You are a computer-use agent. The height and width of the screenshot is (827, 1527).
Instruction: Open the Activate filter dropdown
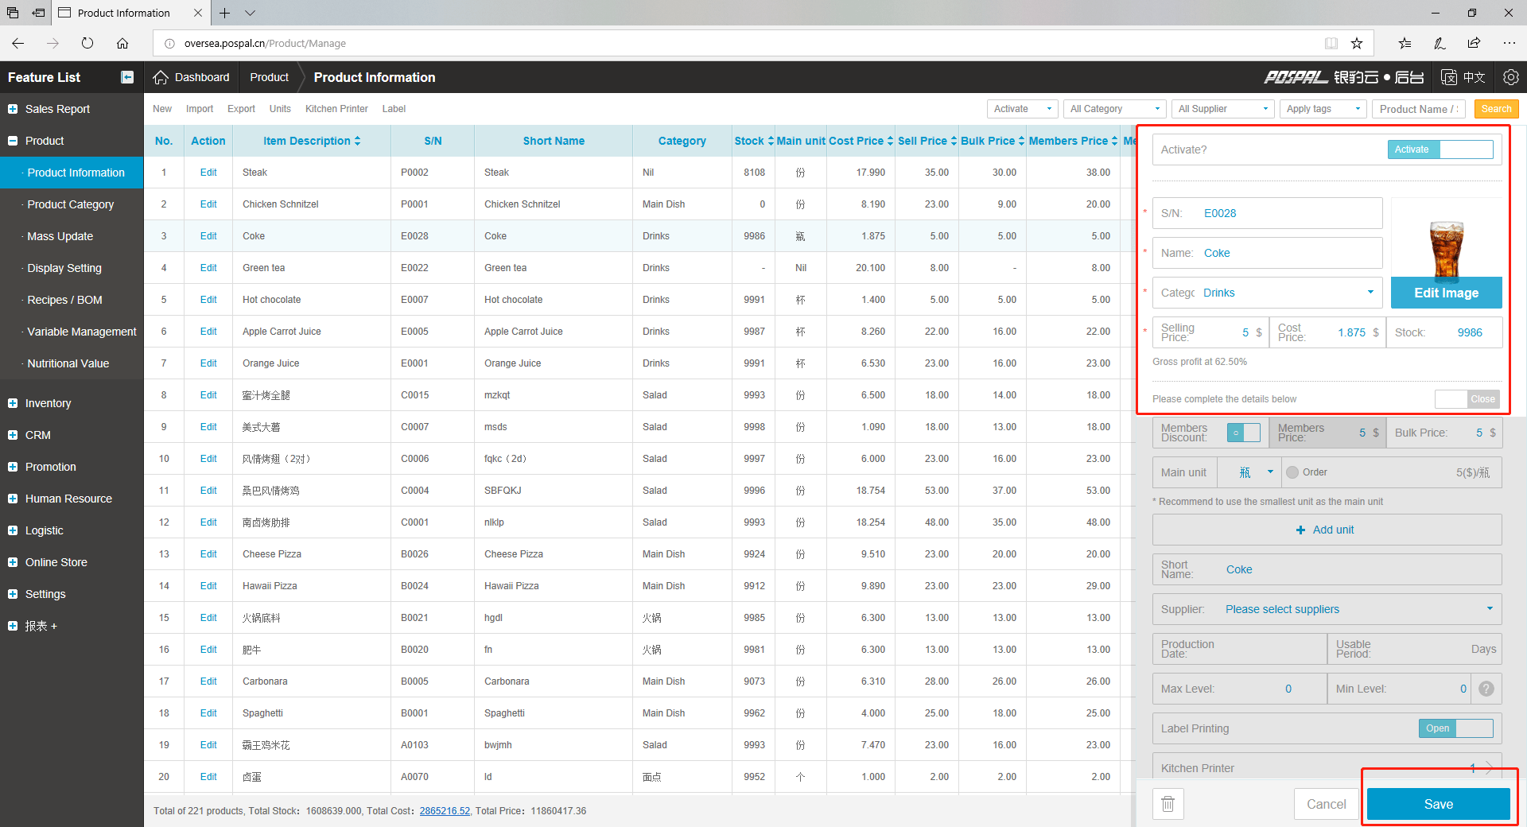(x=1023, y=109)
